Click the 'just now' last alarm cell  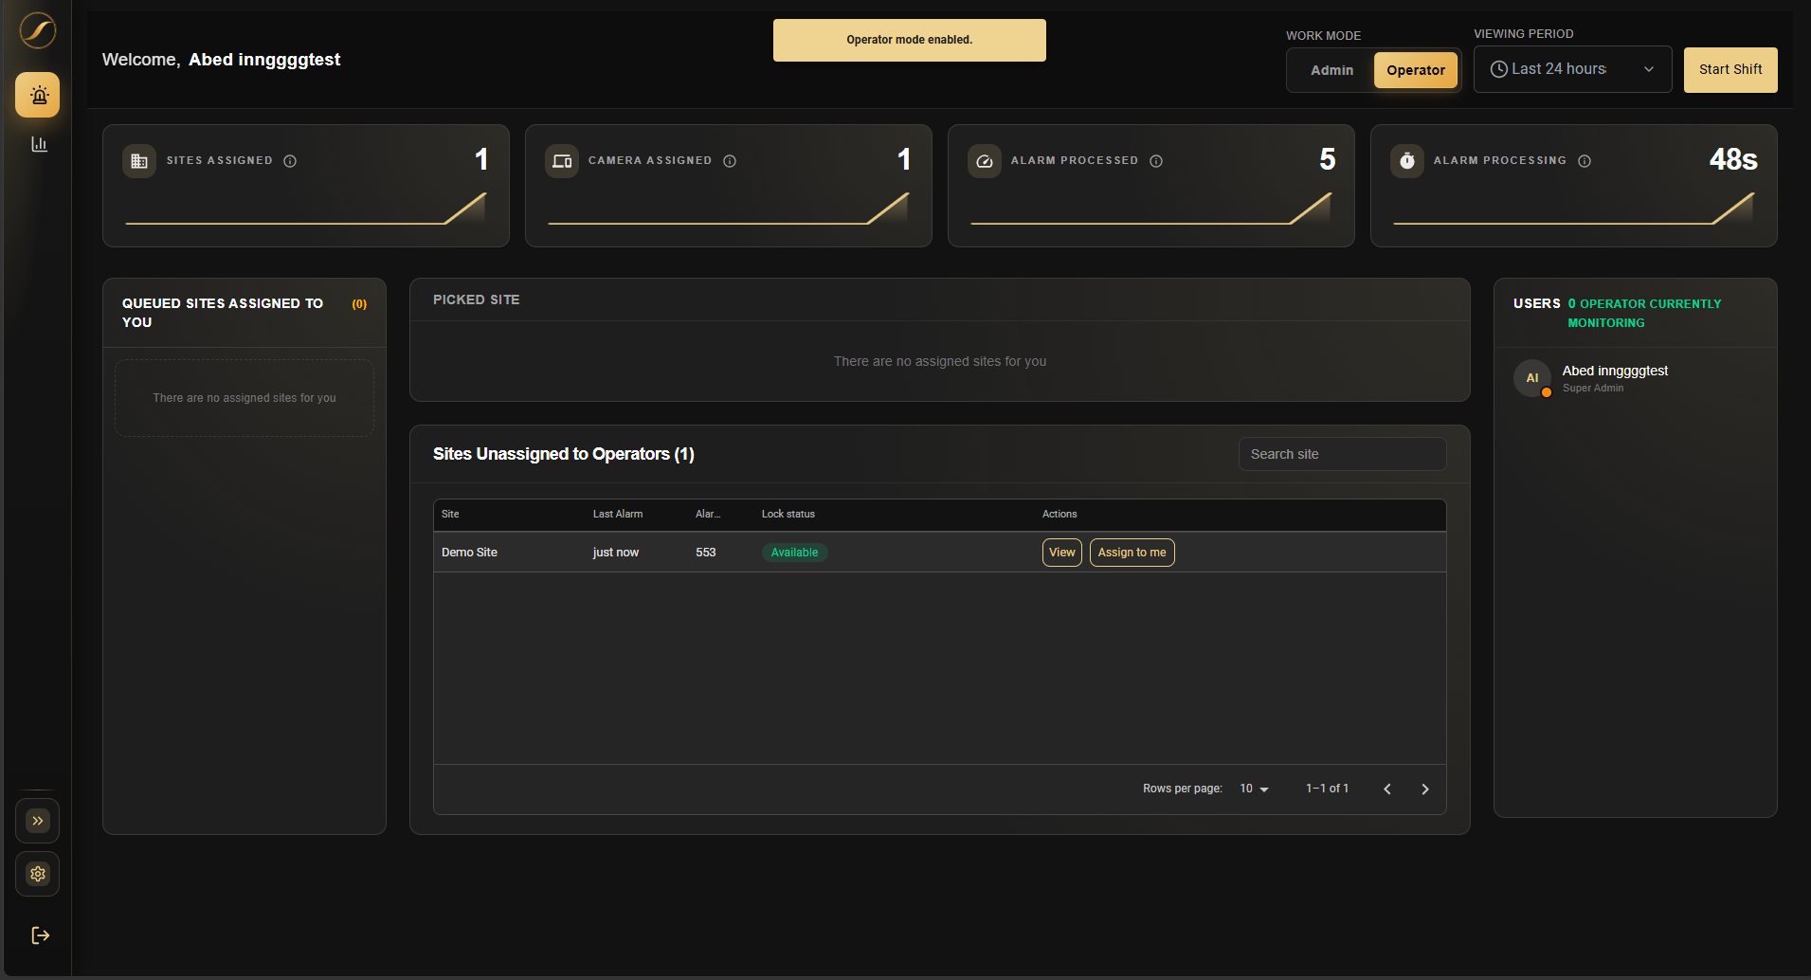pos(616,553)
